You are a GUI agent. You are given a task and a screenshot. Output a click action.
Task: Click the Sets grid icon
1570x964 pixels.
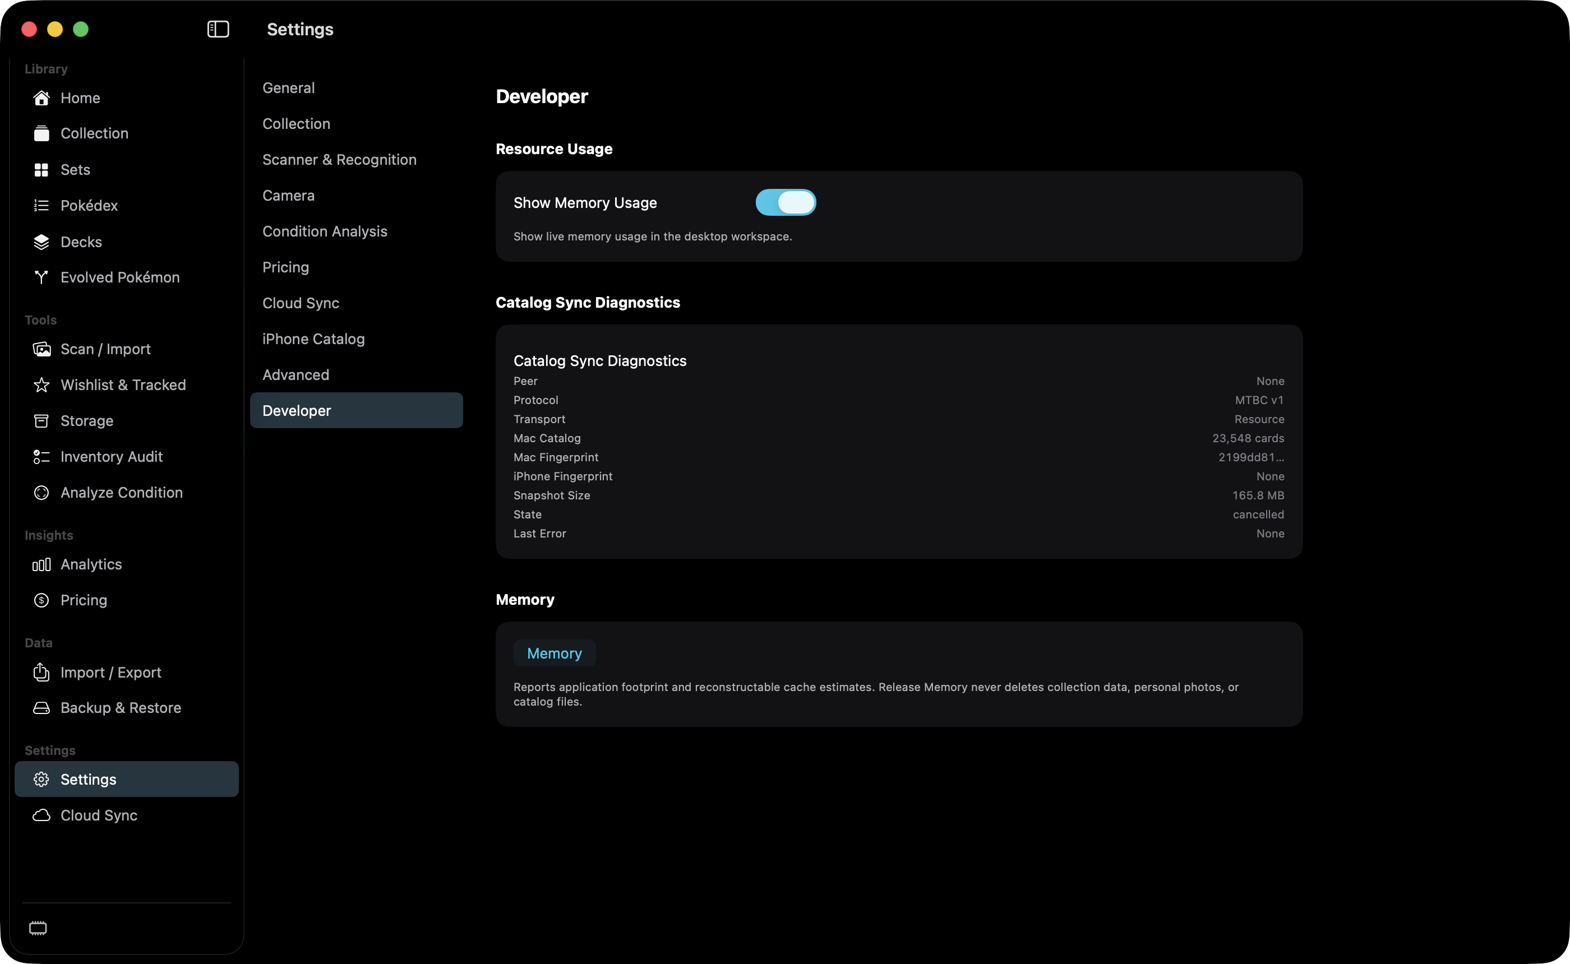pos(41,170)
